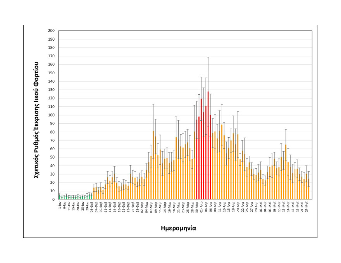Click the 06-Απρ x-axis date label
Viewport: 341px width, 263px height.
tap(210, 205)
